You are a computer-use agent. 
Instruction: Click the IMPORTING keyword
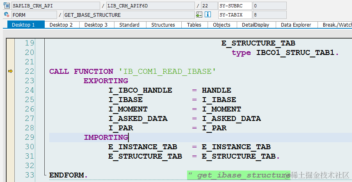click(x=106, y=137)
